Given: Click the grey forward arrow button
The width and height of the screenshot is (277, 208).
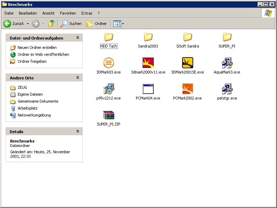Looking at the screenshot, I should 36,24.
